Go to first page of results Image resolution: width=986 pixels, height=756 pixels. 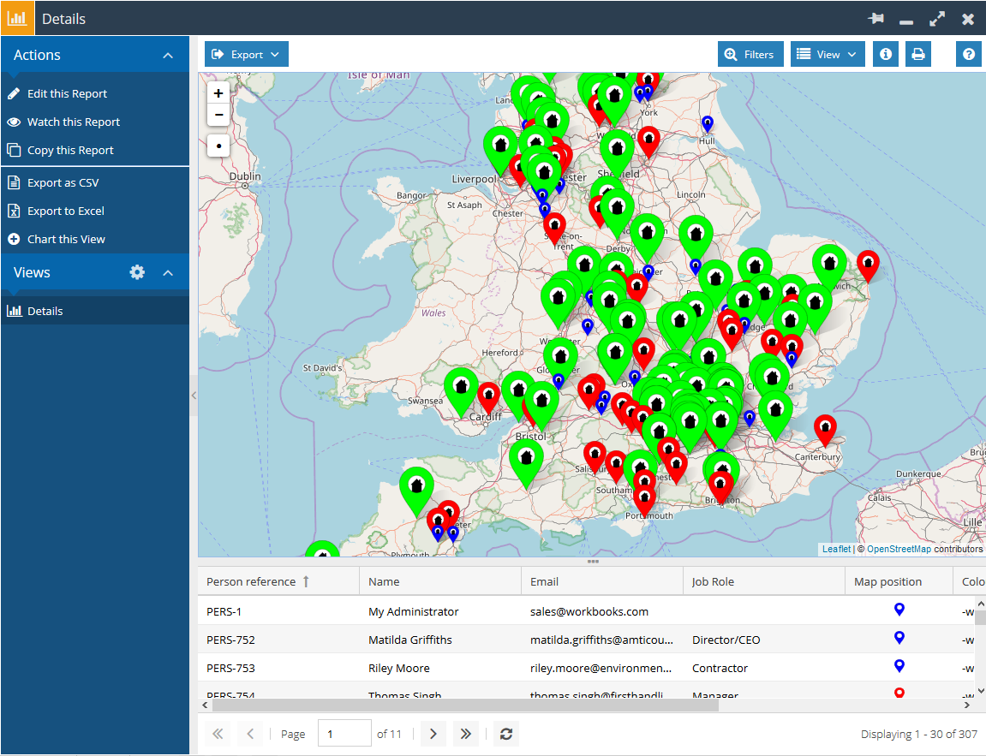pyautogui.click(x=218, y=734)
